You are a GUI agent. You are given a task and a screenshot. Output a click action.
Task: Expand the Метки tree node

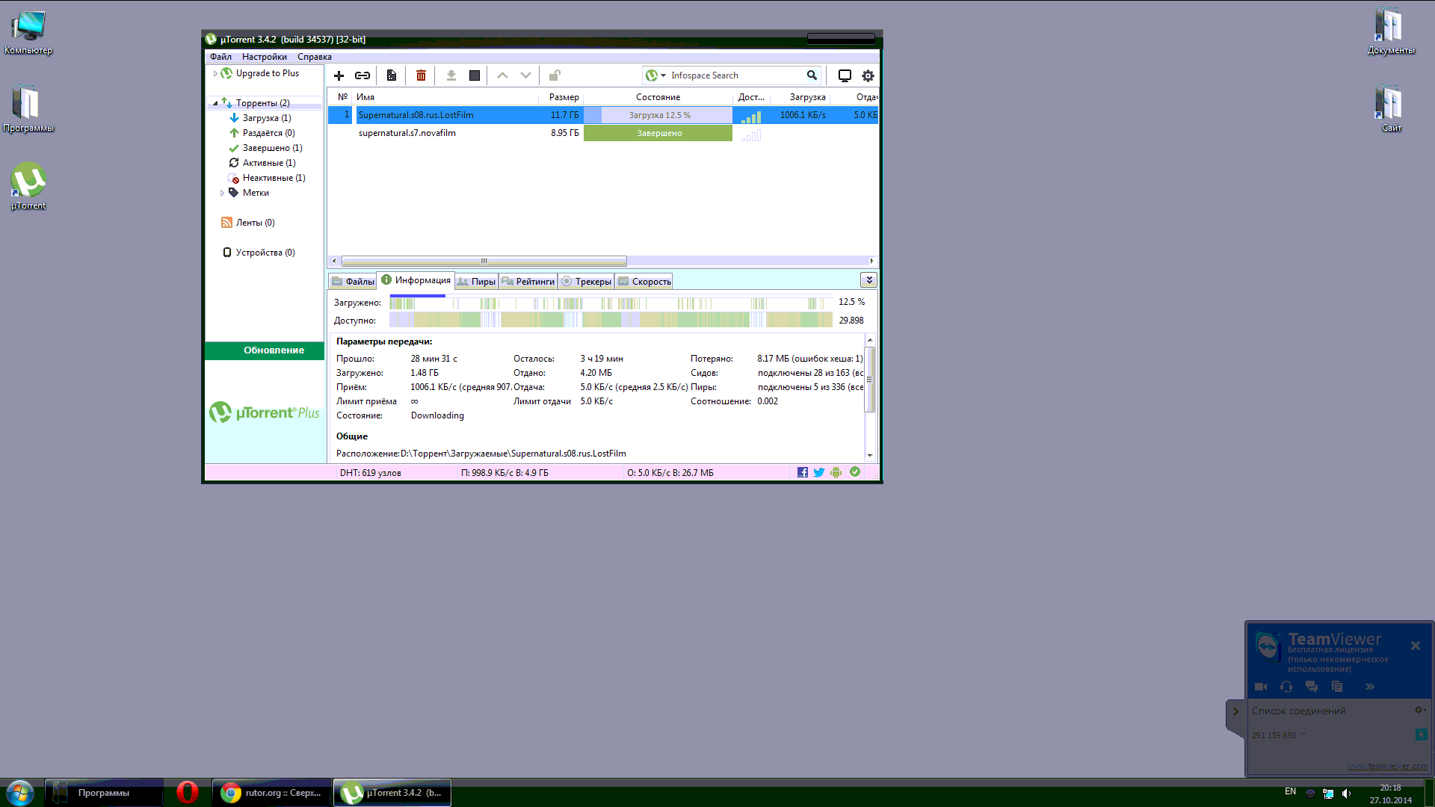(222, 193)
